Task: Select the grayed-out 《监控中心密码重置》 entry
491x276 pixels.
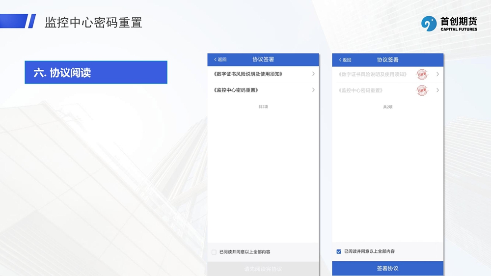Action: pos(360,91)
